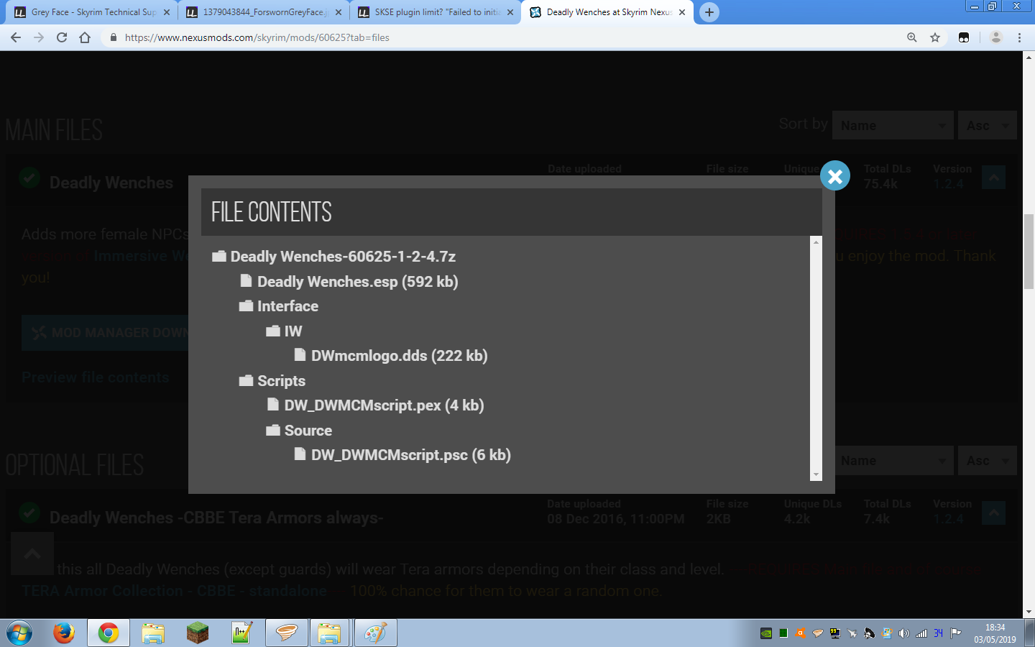Click the Preview file contents link

pos(95,377)
